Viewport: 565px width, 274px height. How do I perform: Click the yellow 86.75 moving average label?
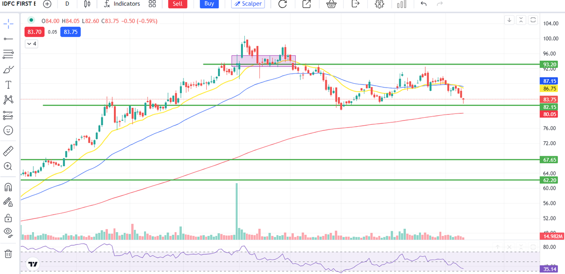pos(550,88)
